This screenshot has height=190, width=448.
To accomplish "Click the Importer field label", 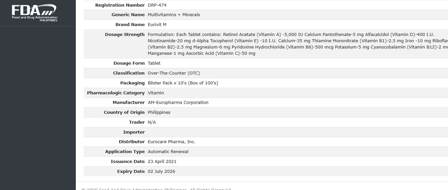I will [x=134, y=132].
